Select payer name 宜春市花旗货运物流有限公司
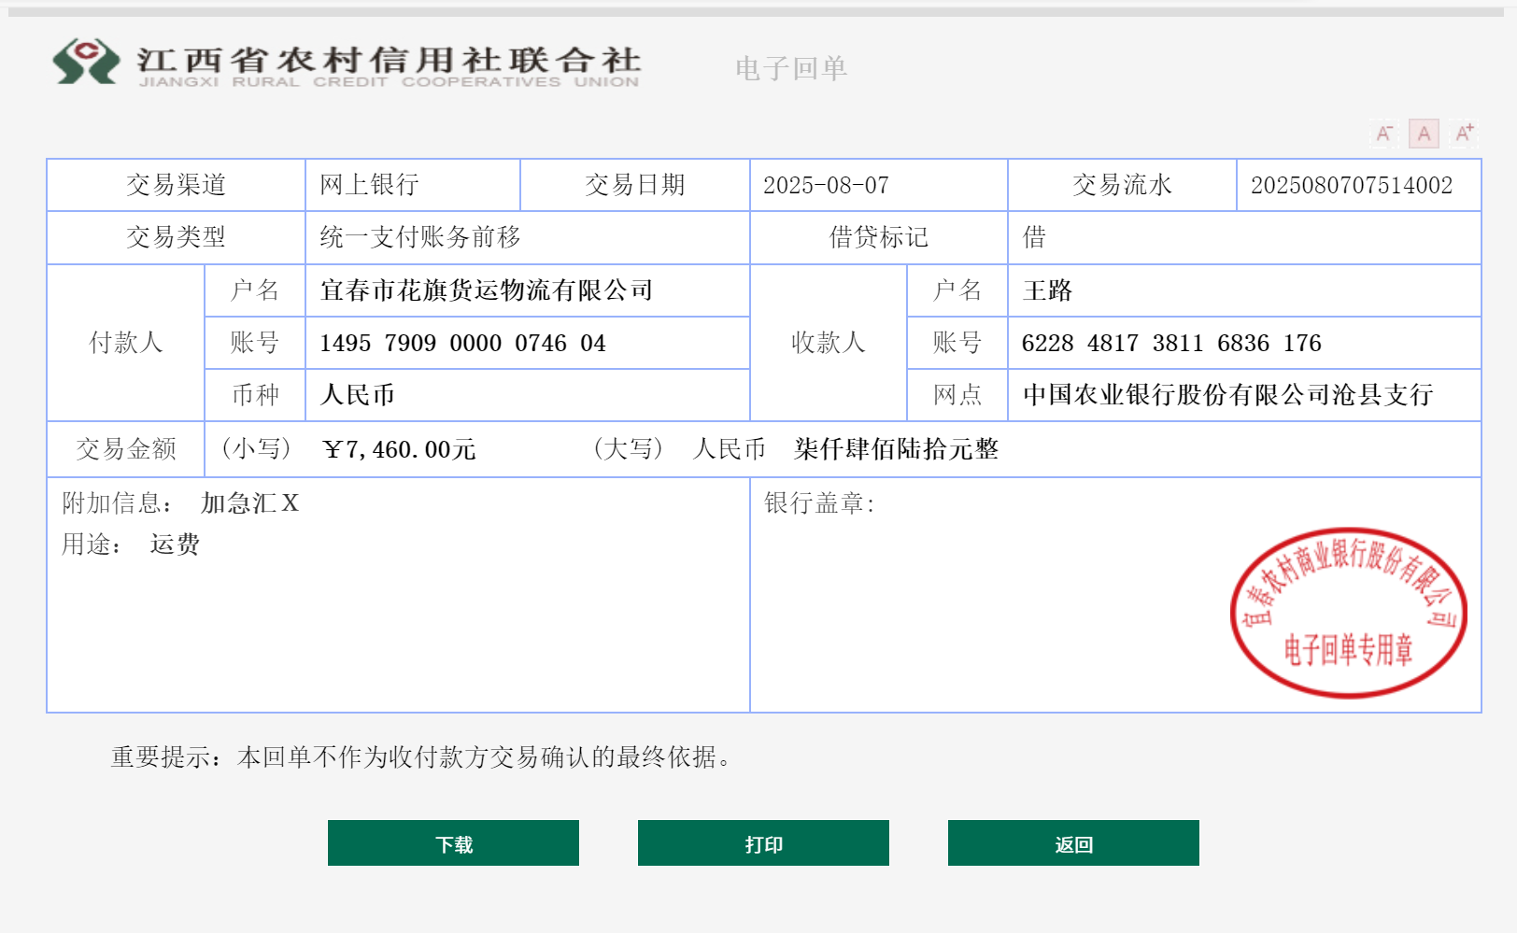The width and height of the screenshot is (1517, 933). (487, 290)
